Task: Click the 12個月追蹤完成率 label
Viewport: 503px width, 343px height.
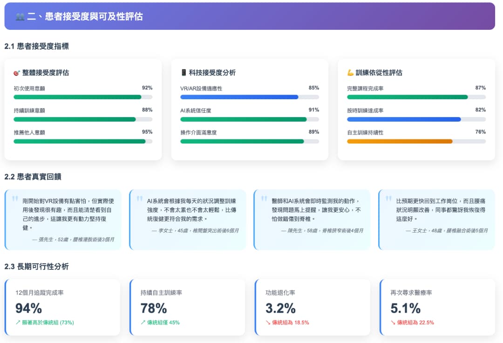Action: click(40, 293)
